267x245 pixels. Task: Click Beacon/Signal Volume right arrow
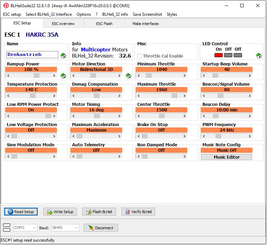250,96
